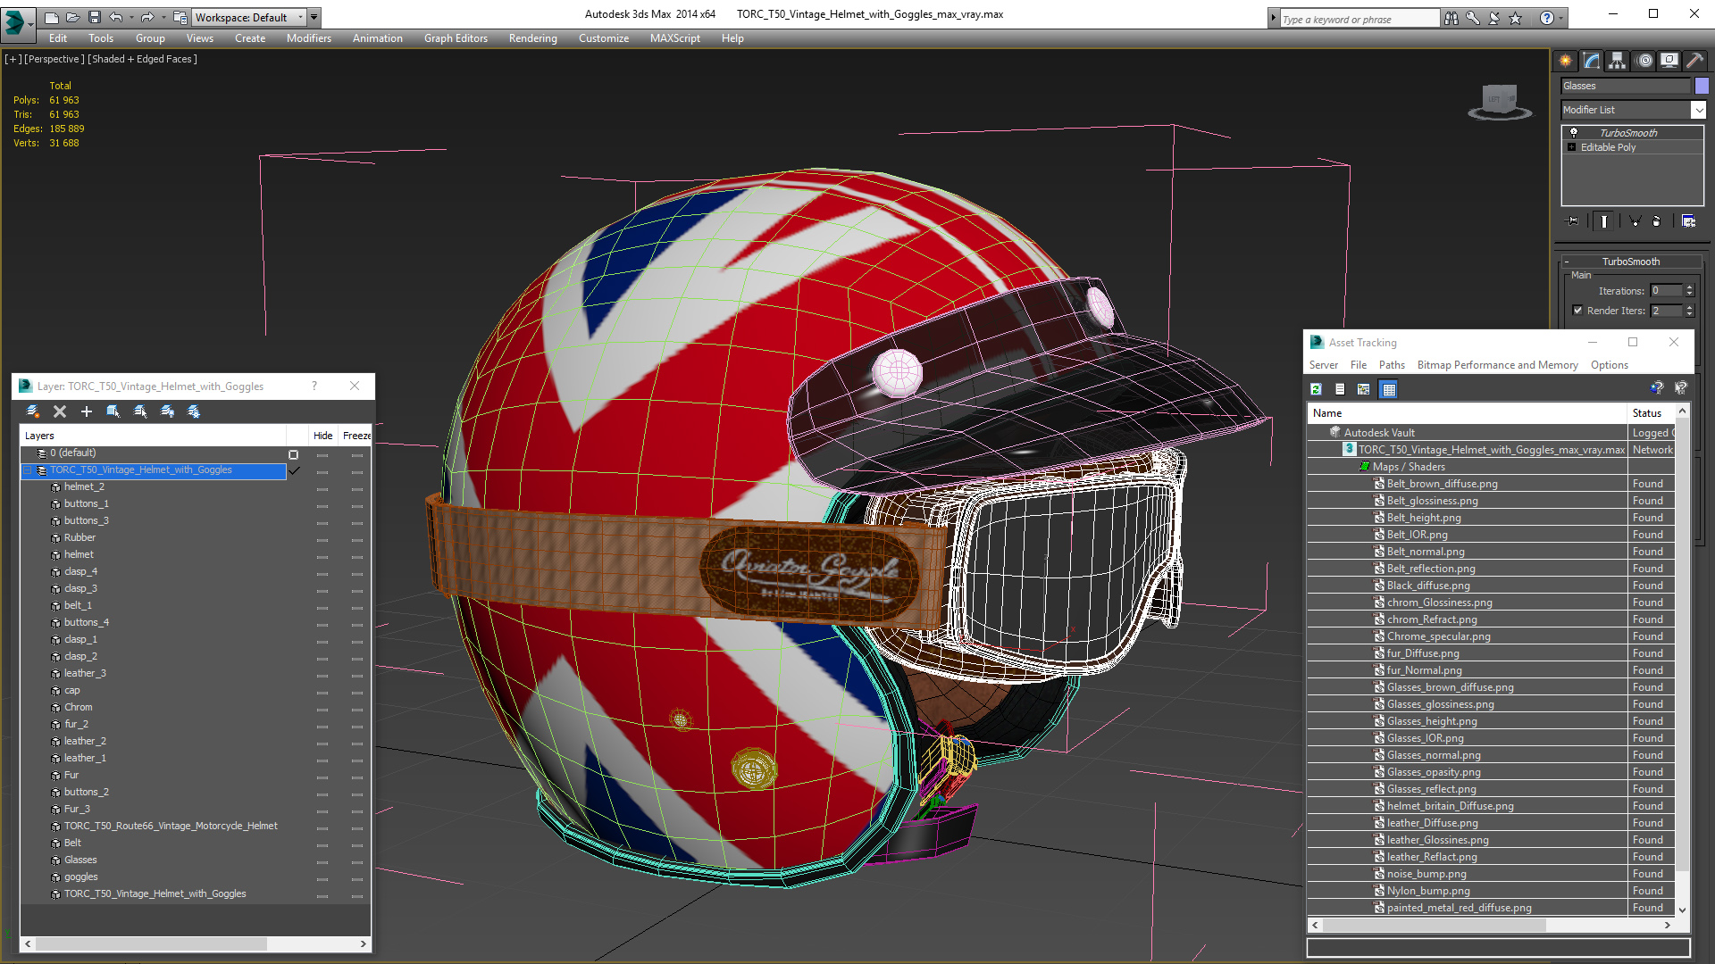Open Paths menu in Asset Tracking
The image size is (1715, 964).
point(1392,365)
